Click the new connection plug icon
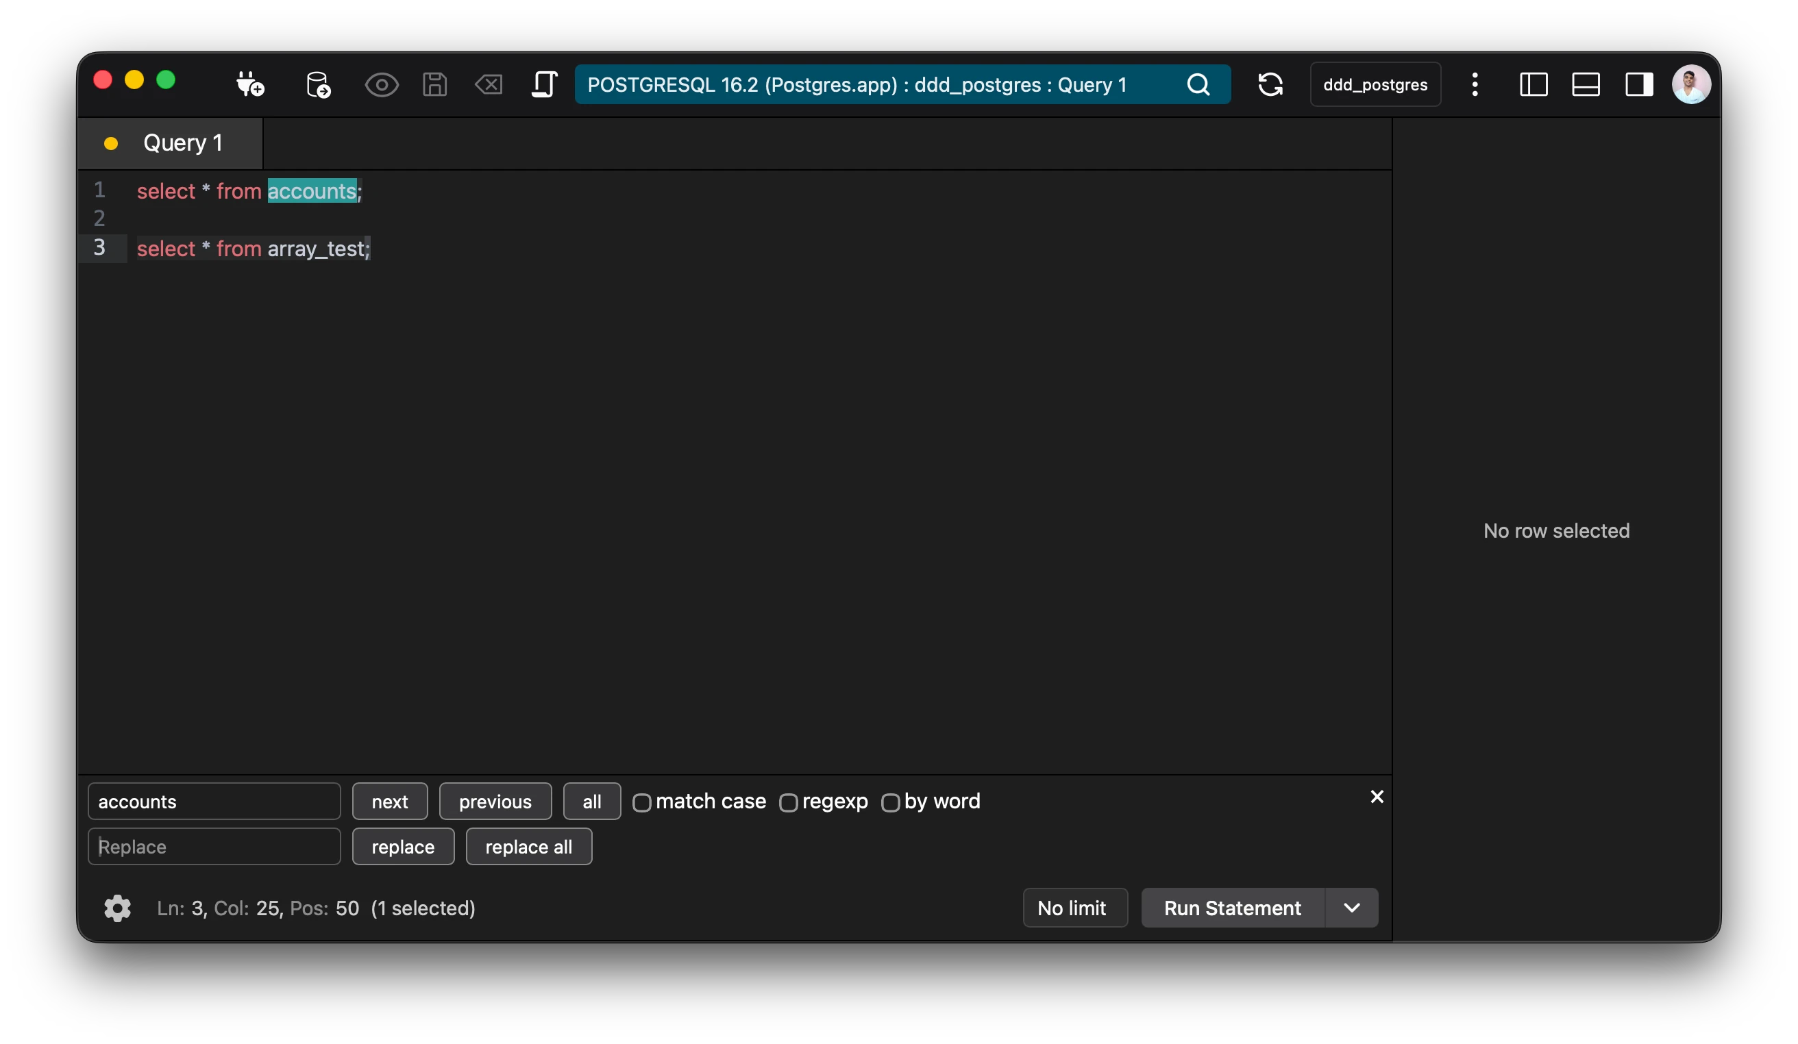Image resolution: width=1798 pixels, height=1044 pixels. click(x=249, y=85)
